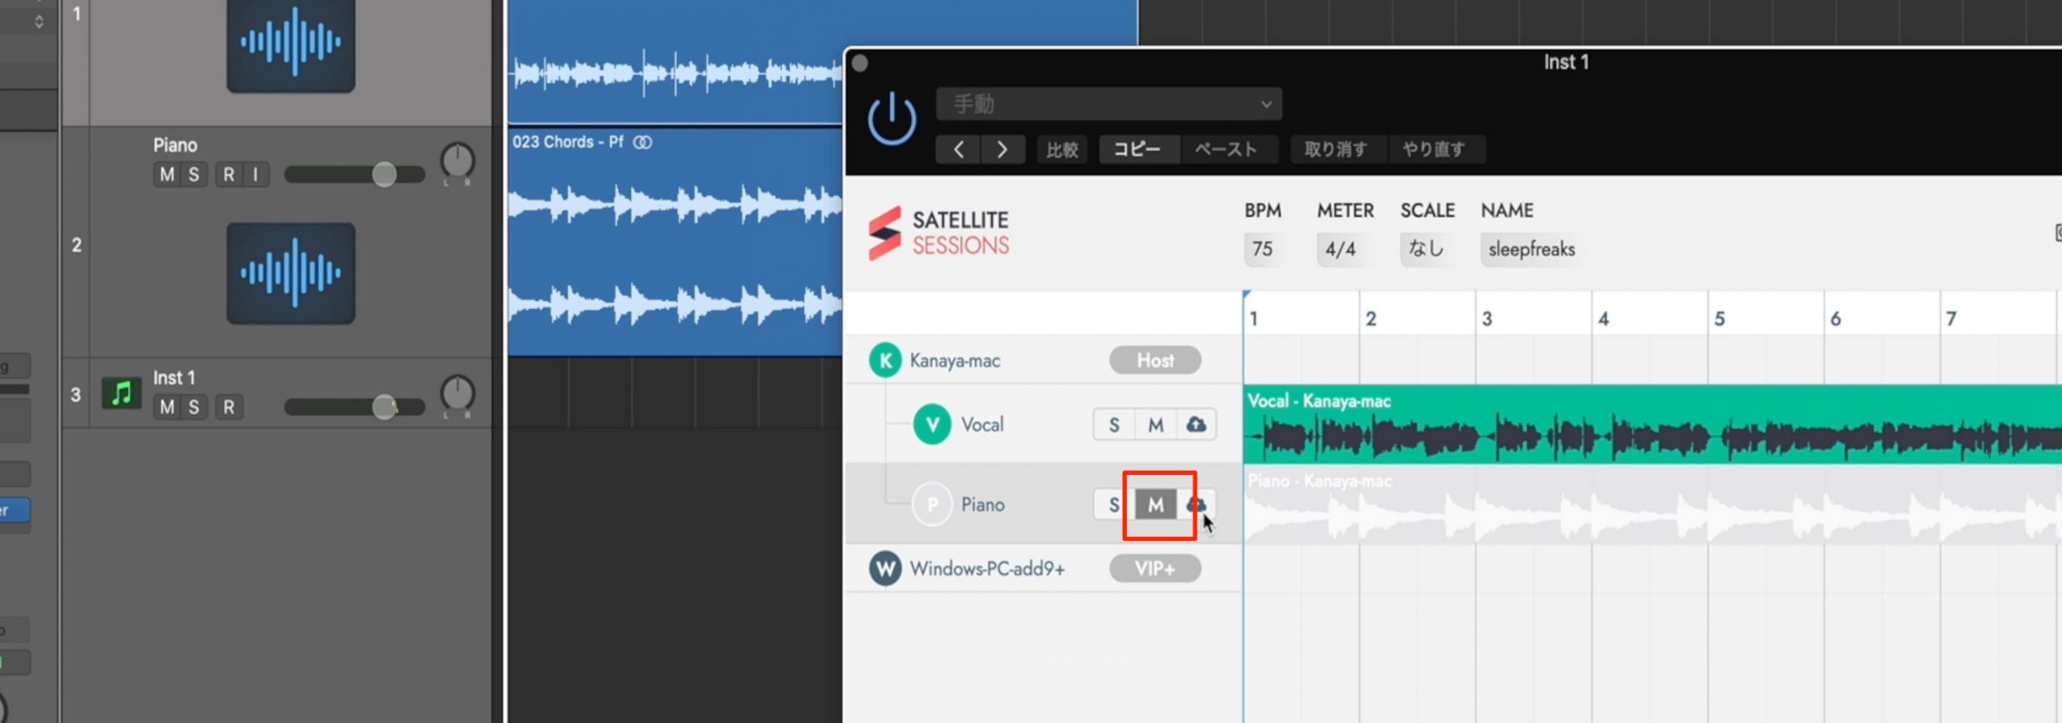Click bar 3 on Satellite timeline ruler

click(1487, 319)
